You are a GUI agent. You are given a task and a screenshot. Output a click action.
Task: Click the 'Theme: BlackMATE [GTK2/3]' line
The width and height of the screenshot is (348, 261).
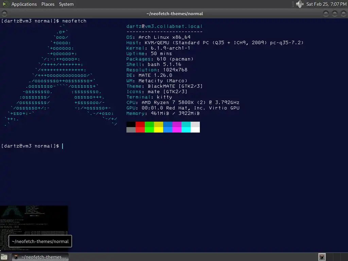164,86
